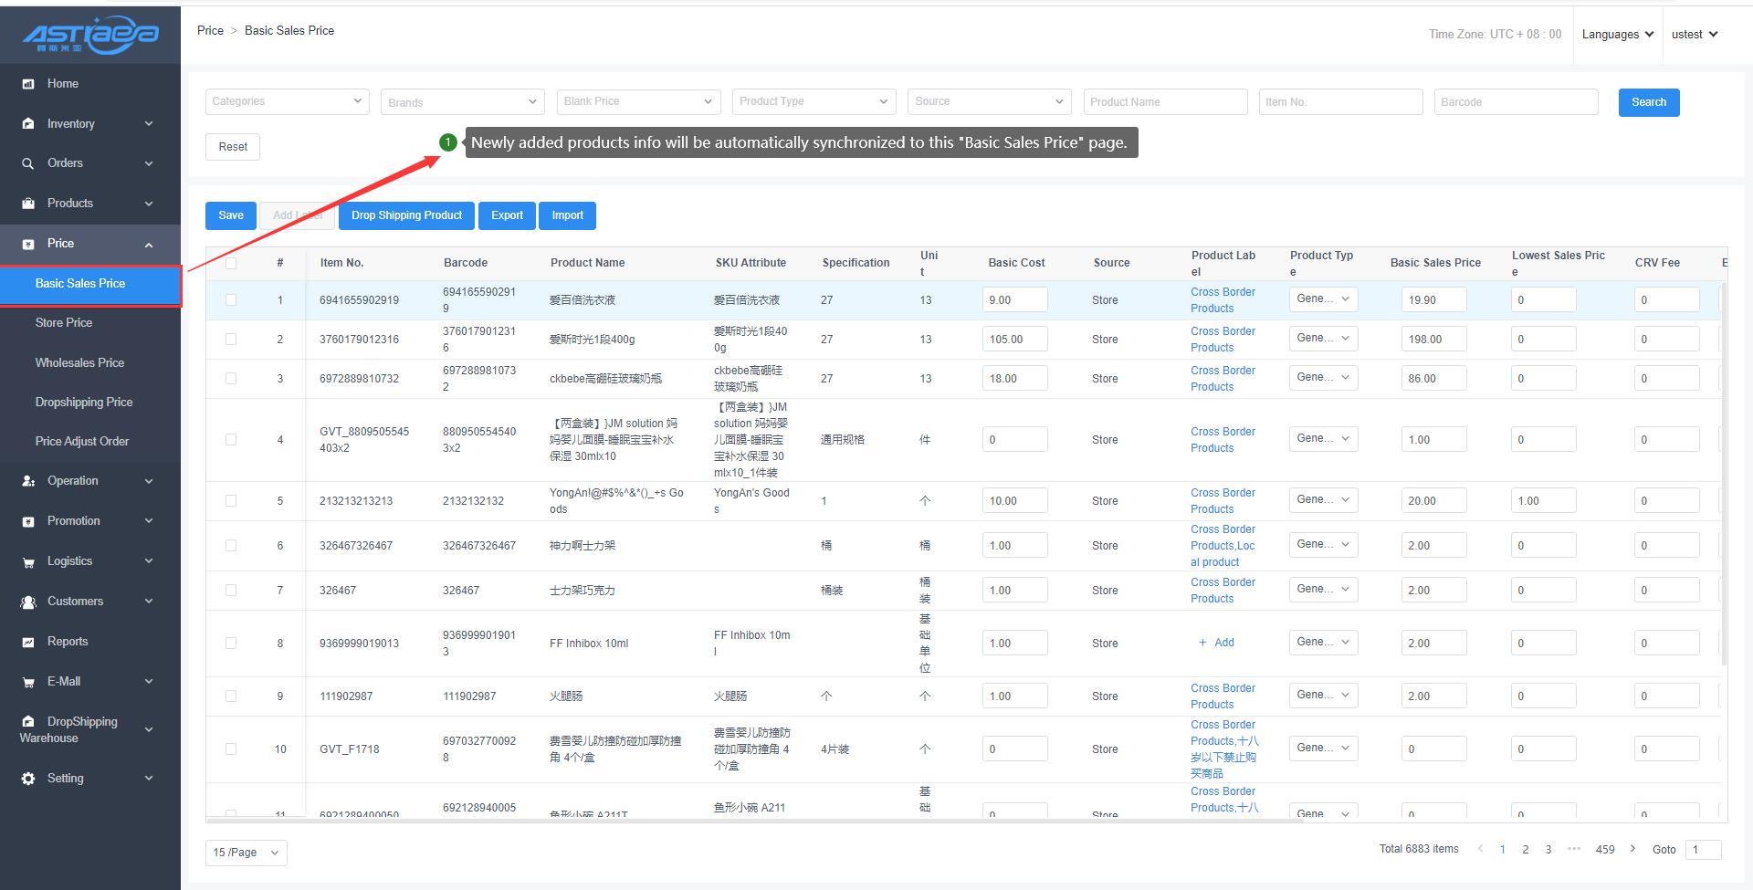Click the Astraea logo
This screenshot has width=1753, height=890.
90,35
